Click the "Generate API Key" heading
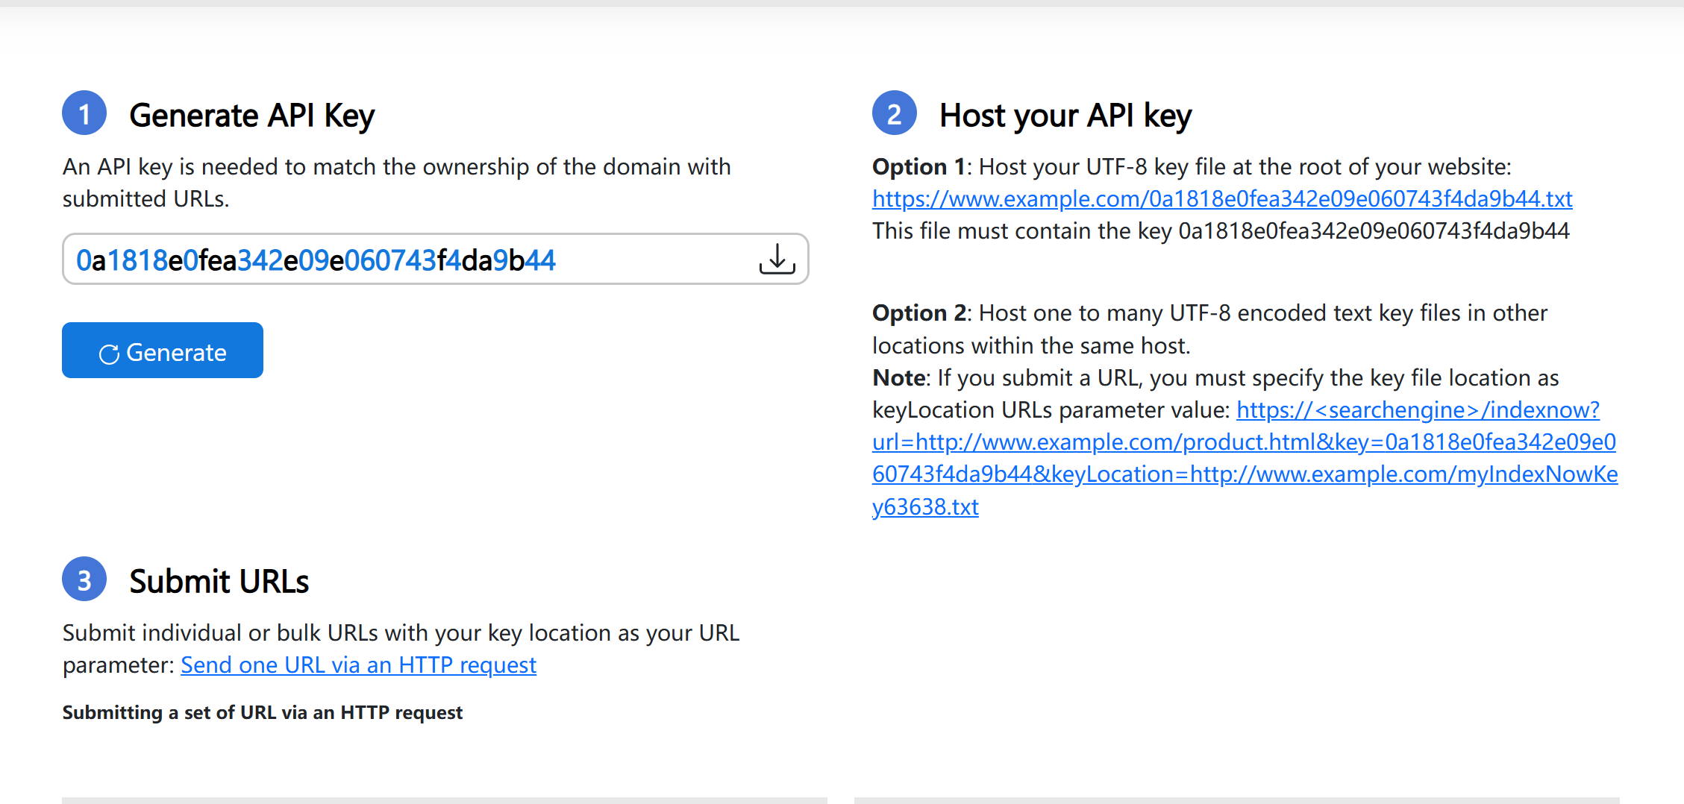Screen dimensions: 1684x804 (251, 116)
